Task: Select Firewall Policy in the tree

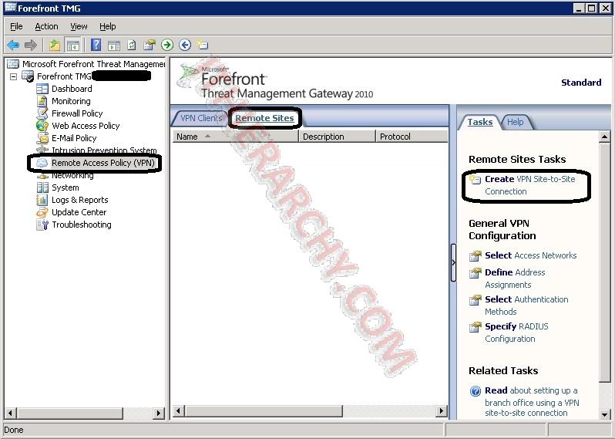Action: tap(77, 113)
